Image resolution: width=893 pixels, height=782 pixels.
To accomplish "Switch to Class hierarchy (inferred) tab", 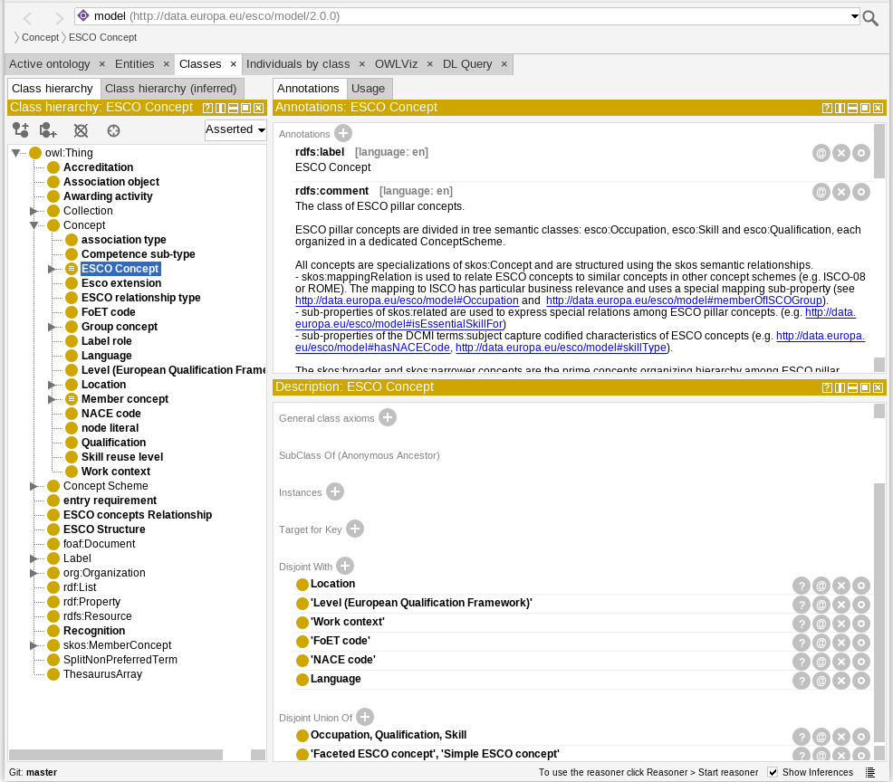I will [171, 89].
